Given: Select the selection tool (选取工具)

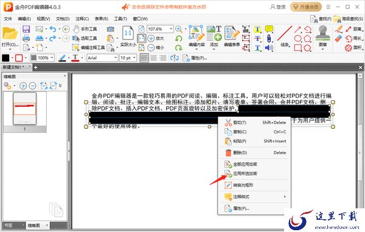Looking at the screenshot, I should click(x=85, y=38).
